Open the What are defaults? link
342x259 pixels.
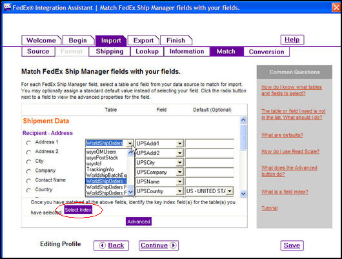click(x=282, y=135)
